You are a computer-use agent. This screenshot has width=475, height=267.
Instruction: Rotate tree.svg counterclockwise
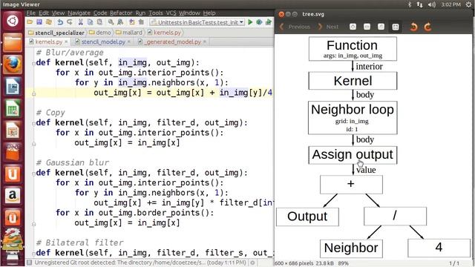413,27
